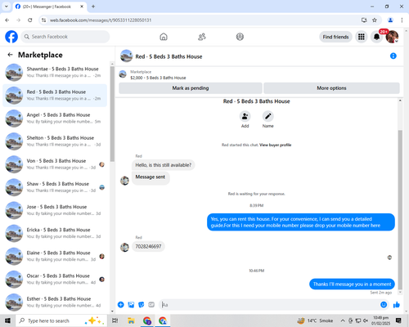Reload the page

[x=30, y=20]
